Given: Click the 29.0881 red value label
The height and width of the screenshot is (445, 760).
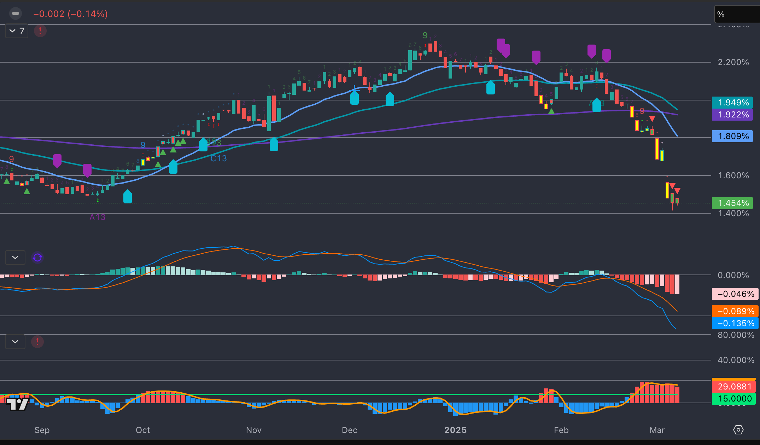Looking at the screenshot, I should 734,386.
